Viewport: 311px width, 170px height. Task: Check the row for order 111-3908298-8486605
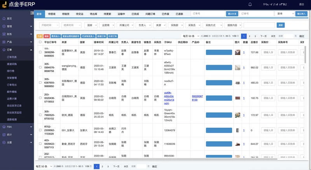(x=40, y=52)
